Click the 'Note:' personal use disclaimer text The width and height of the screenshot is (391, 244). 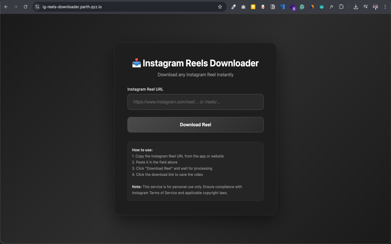(x=187, y=190)
